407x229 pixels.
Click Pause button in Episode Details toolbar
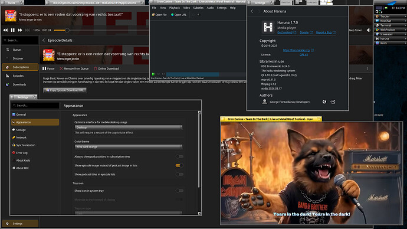[x=48, y=68]
